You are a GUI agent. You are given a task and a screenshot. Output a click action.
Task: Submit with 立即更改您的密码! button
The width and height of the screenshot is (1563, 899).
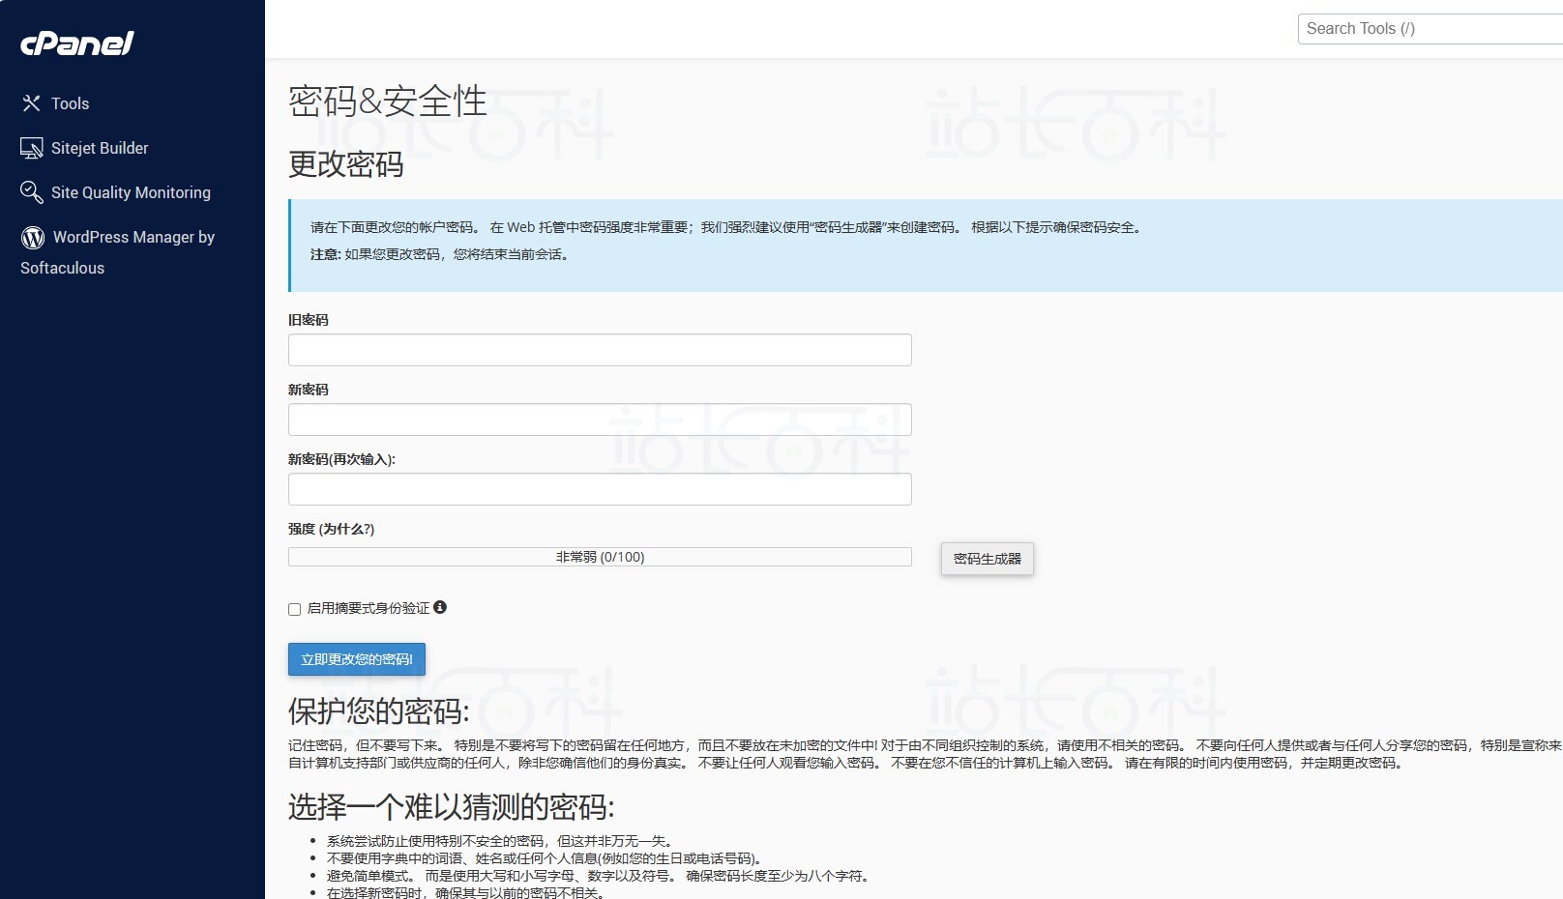coord(356,659)
